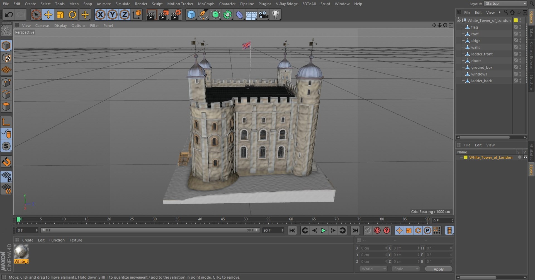Select the White_t material thumbnail
Image resolution: width=535 pixels, height=280 pixels.
21,252
